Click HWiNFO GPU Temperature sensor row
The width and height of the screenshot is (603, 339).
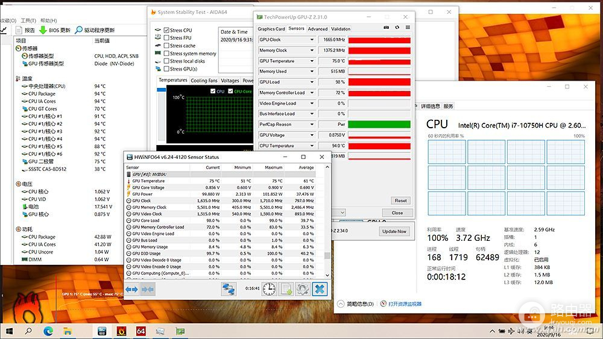pos(221,181)
